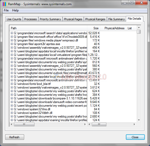Click the 43,672 K size value
The width and height of the screenshot is (150, 146).
click(94, 73)
